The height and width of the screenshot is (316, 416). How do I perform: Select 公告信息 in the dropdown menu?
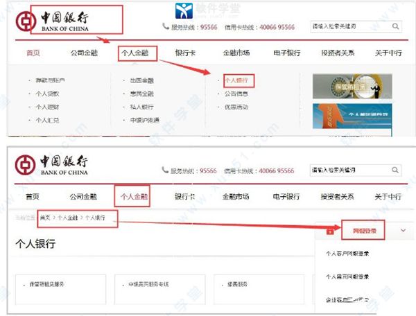click(236, 94)
